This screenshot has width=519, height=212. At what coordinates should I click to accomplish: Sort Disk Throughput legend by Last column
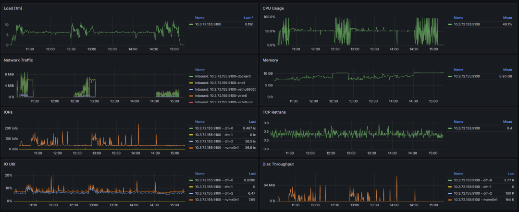pyautogui.click(x=511, y=173)
